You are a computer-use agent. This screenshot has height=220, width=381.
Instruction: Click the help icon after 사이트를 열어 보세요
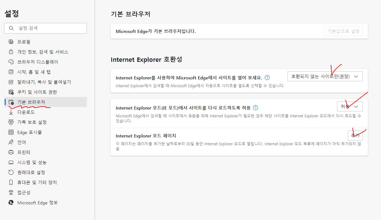click(x=267, y=78)
